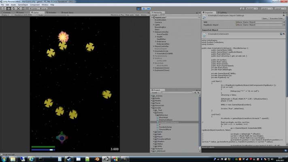Select the Move tool in toolbar
This screenshot has width=288, height=162.
tap(9, 8)
